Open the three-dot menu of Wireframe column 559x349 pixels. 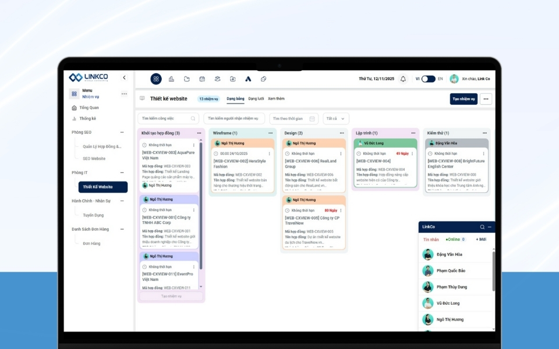click(x=270, y=133)
